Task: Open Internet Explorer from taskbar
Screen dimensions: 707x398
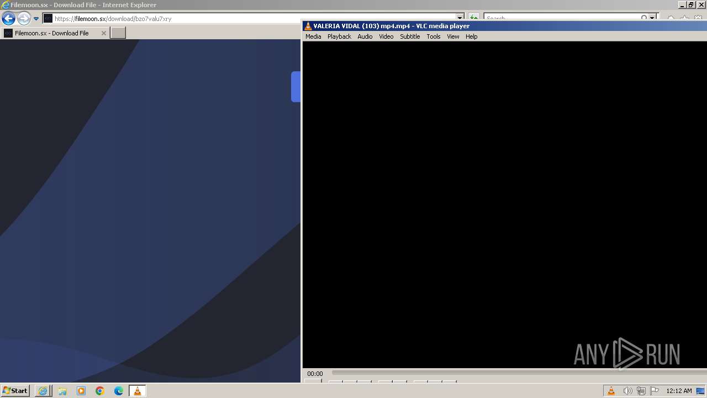Action: coord(43,391)
